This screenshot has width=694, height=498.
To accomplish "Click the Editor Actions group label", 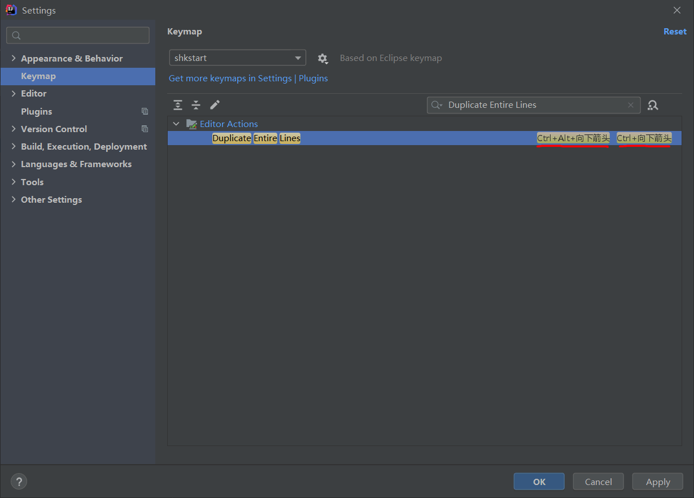I will pos(229,124).
